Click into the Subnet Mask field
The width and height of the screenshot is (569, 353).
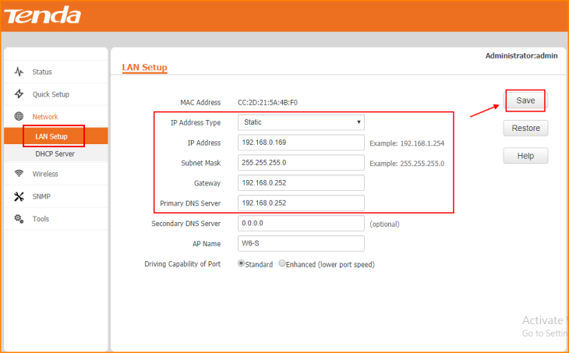pos(301,163)
